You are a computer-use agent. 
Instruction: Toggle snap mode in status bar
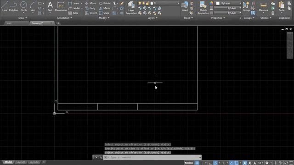pyautogui.click(x=202, y=163)
